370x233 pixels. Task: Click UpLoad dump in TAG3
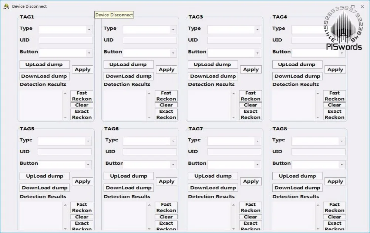[x=213, y=64]
